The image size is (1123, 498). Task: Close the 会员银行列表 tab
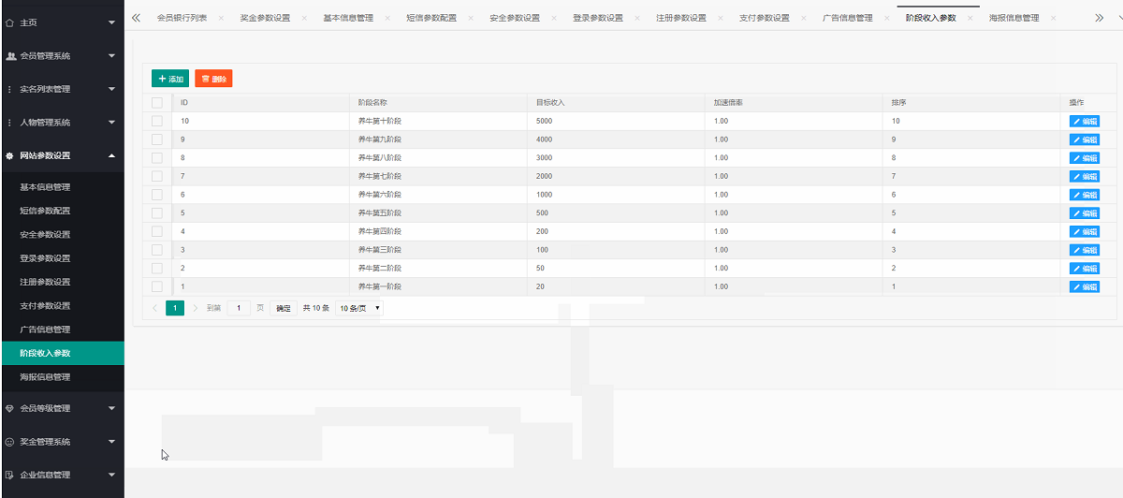(x=220, y=18)
